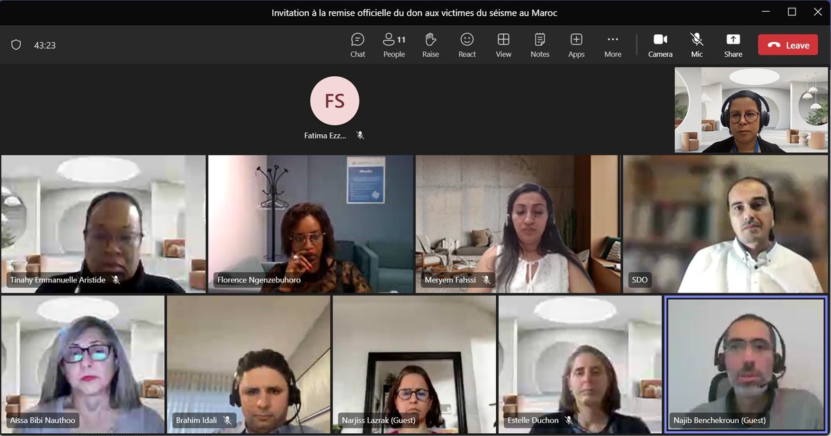Click Tinahy Emmanuelle Aristide's muted mic icon
The image size is (831, 436).
[x=116, y=280]
